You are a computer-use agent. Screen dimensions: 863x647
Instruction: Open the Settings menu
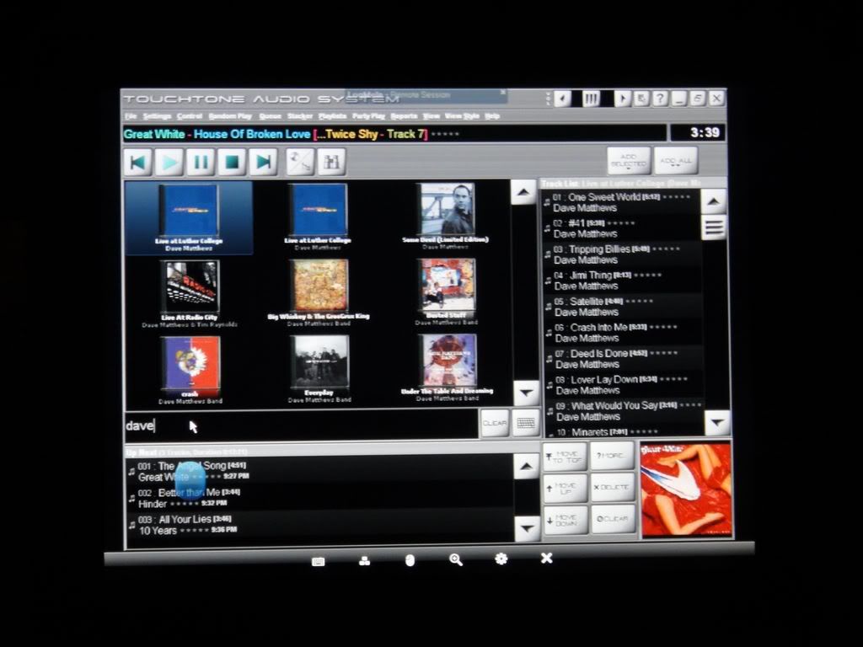(157, 116)
